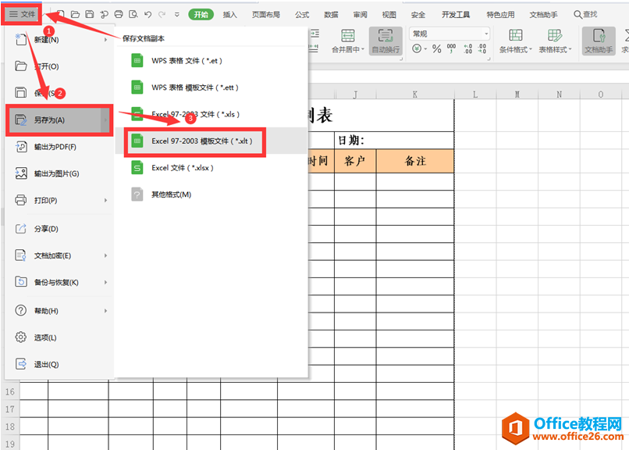Switch to the 页面布局 ribbon tab
629x450 pixels.
(265, 14)
